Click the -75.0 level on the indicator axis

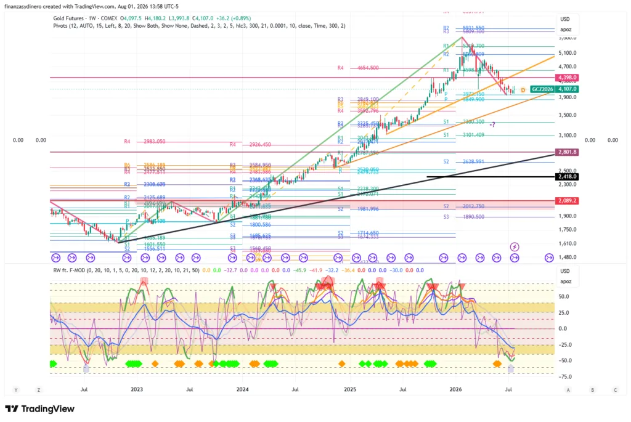click(564, 377)
